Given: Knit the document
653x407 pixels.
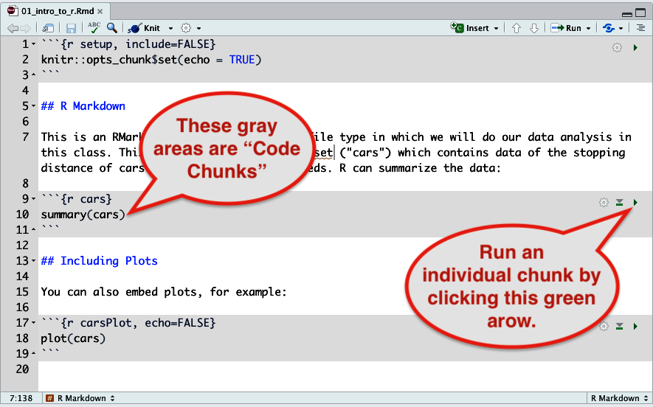Looking at the screenshot, I should pyautogui.click(x=144, y=28).
